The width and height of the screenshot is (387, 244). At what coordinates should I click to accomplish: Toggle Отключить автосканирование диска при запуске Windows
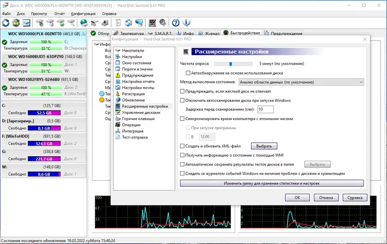[182, 100]
